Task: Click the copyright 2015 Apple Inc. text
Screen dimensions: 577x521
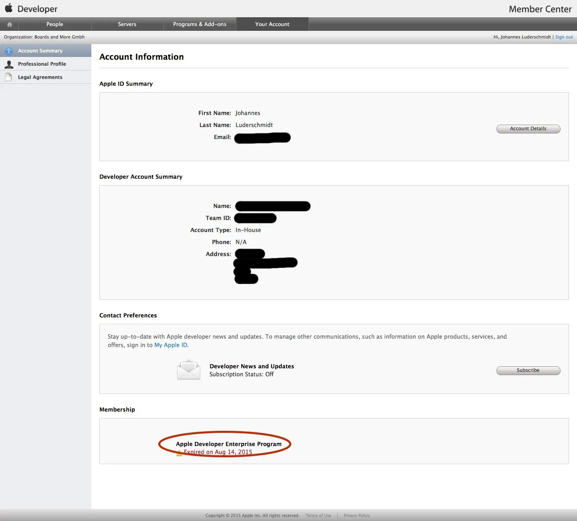Action: (252, 515)
